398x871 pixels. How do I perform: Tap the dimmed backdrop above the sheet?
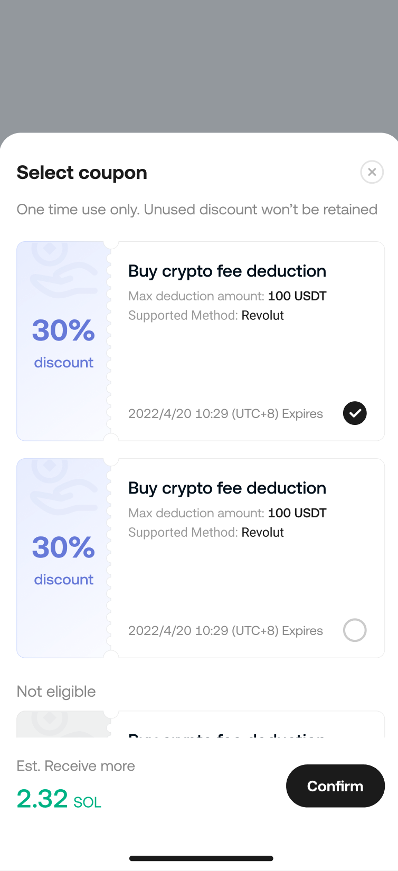click(199, 66)
